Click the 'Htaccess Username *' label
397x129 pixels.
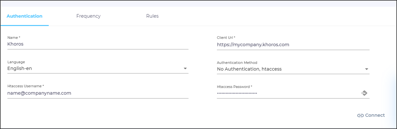(25, 86)
